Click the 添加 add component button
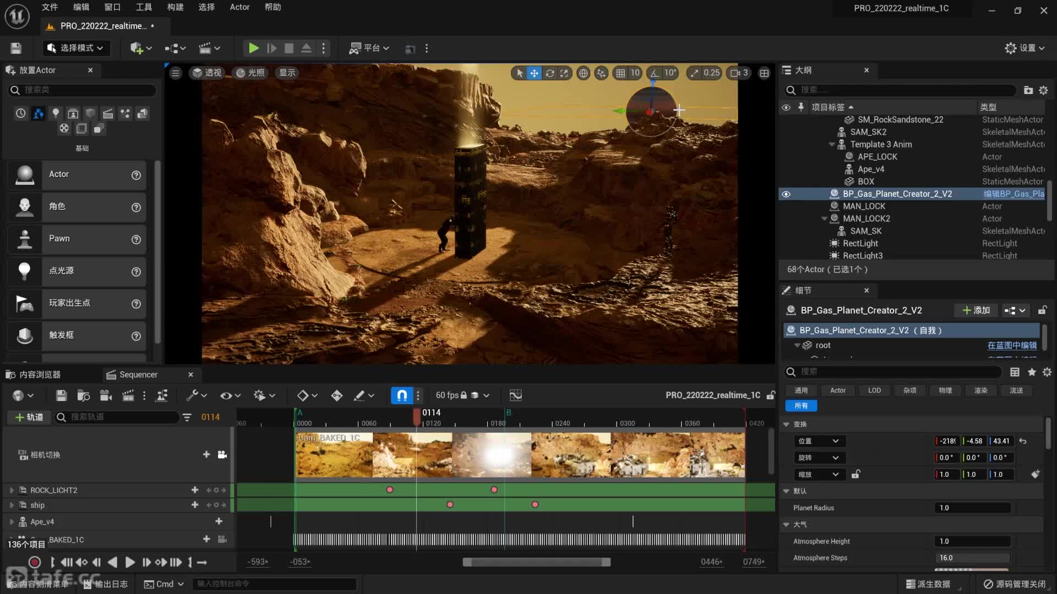 point(976,310)
